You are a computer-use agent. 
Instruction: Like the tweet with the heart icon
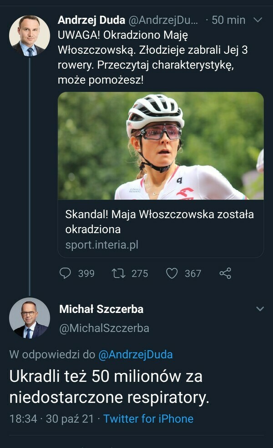(172, 273)
